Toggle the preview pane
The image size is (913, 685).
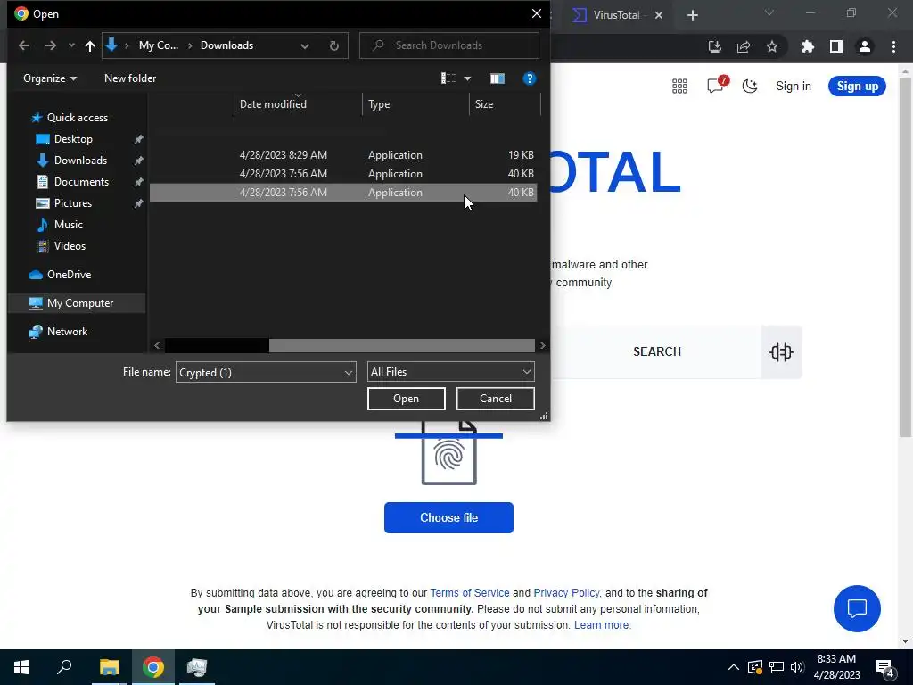(498, 78)
